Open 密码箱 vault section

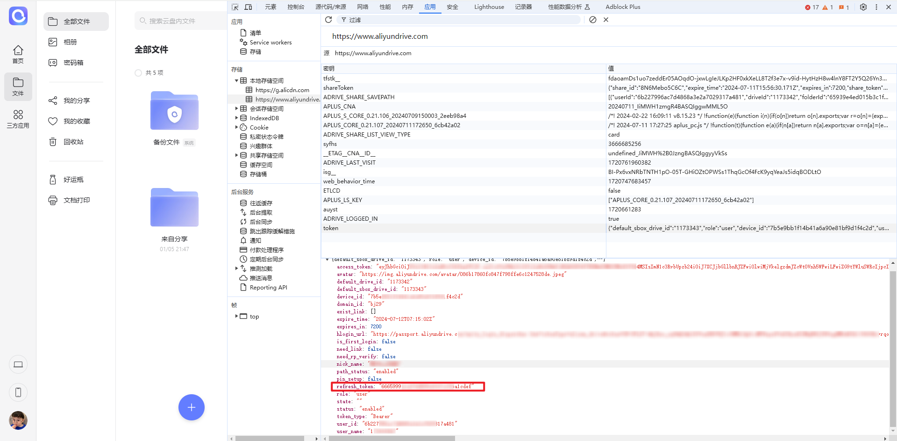tap(76, 63)
